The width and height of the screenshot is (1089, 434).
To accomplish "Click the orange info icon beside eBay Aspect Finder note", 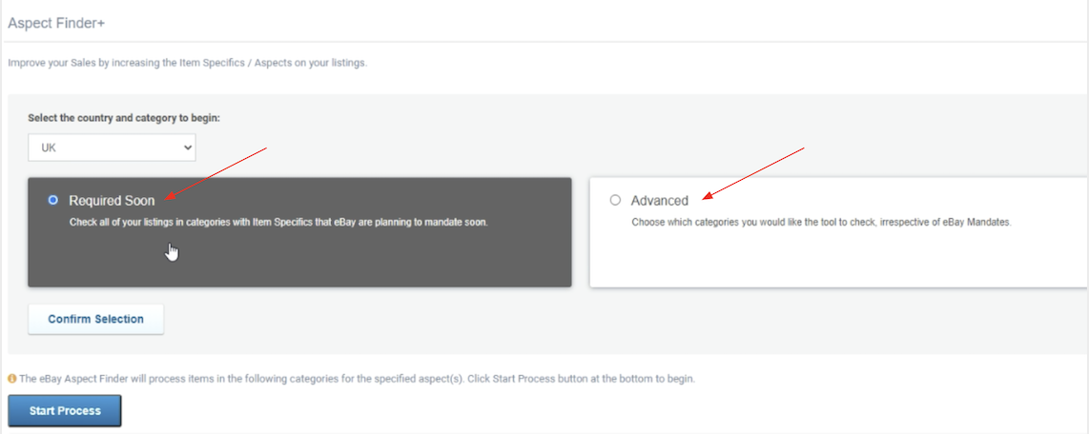I will [11, 379].
